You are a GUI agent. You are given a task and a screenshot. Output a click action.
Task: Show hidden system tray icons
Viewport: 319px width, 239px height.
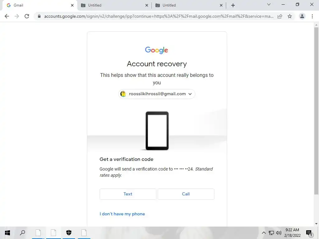[264, 233]
